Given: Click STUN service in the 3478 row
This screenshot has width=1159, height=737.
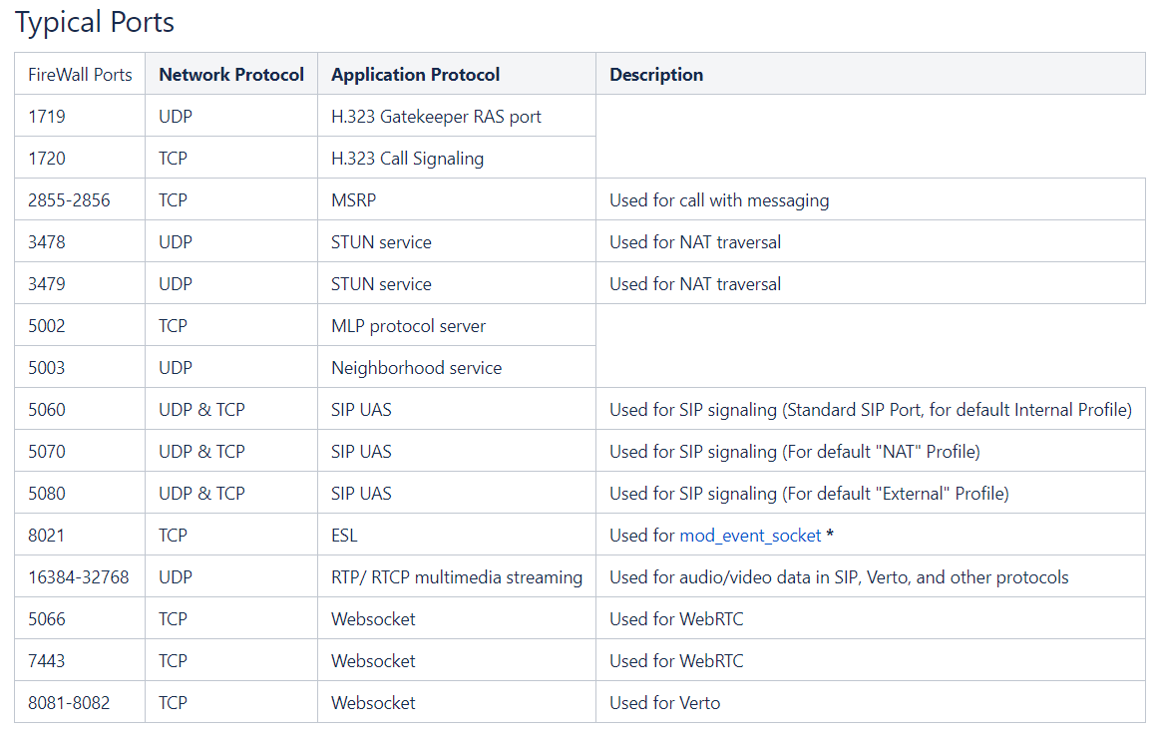Looking at the screenshot, I should pyautogui.click(x=457, y=241).
